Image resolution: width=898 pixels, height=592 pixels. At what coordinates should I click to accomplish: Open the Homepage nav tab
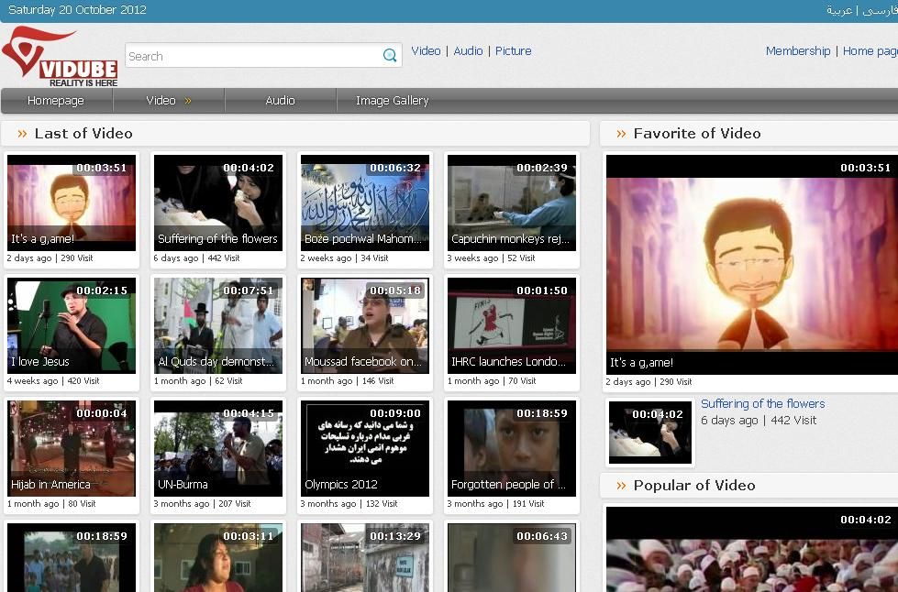click(x=56, y=101)
